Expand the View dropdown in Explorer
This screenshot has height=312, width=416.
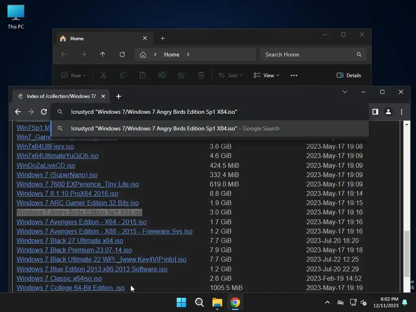266,75
